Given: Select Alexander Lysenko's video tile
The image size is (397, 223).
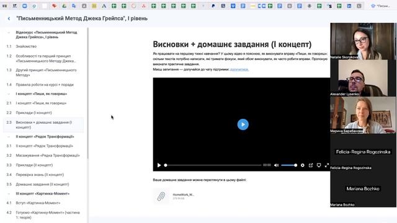Looking at the screenshot, I should [363, 78].
